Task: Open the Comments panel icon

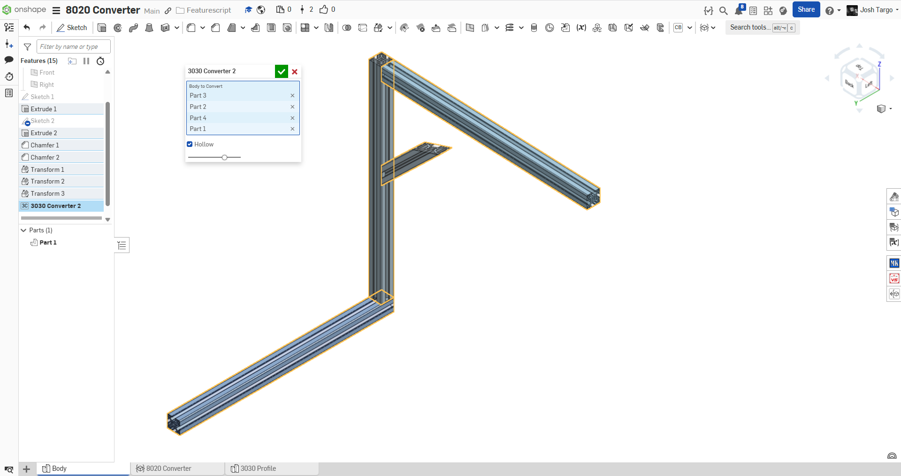Action: pyautogui.click(x=9, y=60)
